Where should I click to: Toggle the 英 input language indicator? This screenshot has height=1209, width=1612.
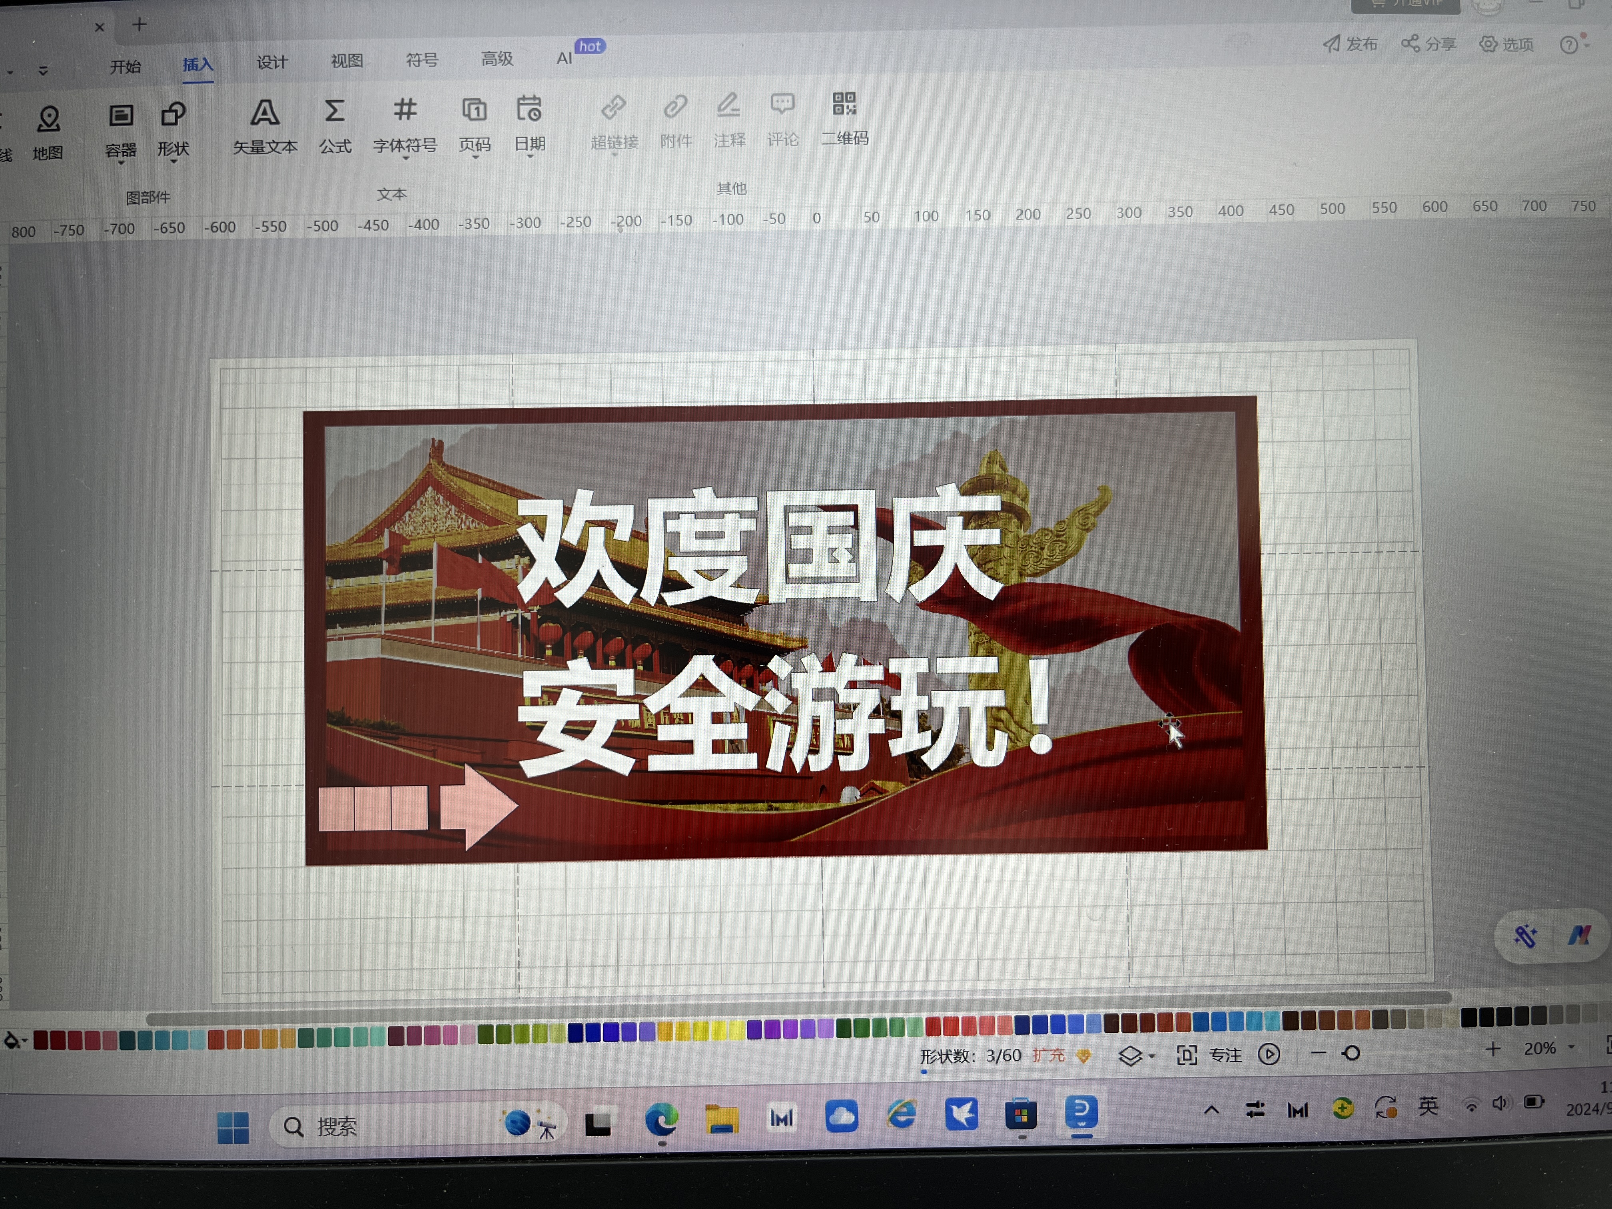1428,1106
